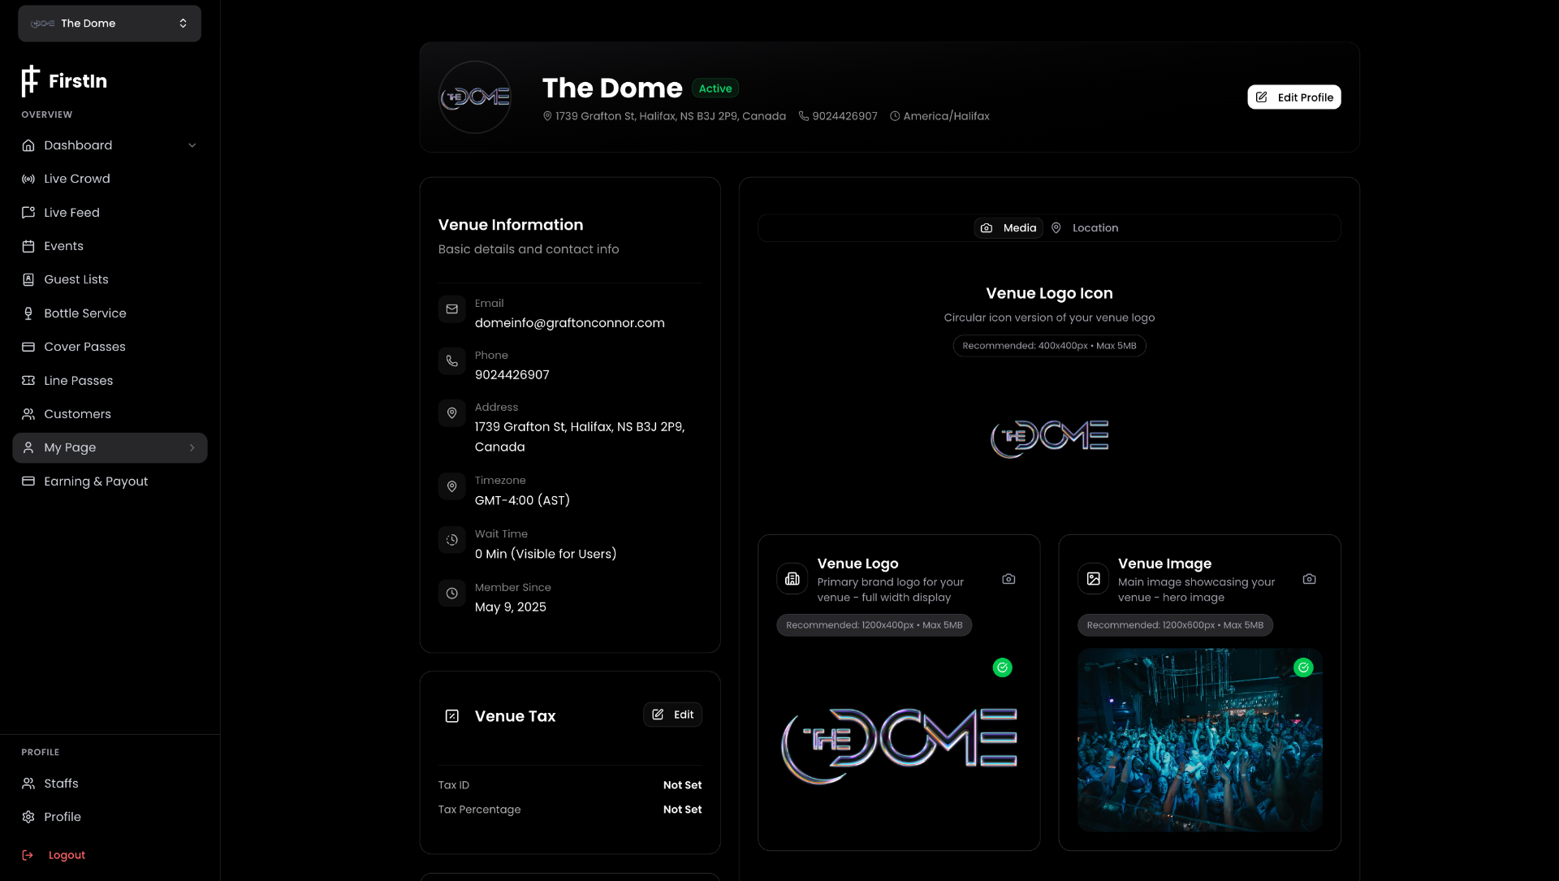Click the Bottle Service icon in sidebar
The image size is (1559, 881).
point(28,313)
